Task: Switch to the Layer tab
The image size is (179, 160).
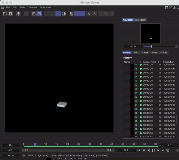Action: [x=145, y=53]
